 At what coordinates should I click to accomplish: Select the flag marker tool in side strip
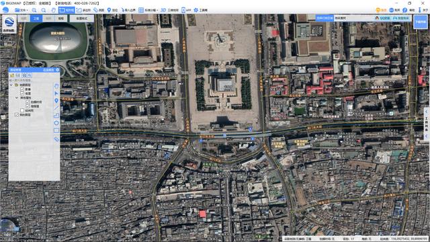click(x=56, y=93)
